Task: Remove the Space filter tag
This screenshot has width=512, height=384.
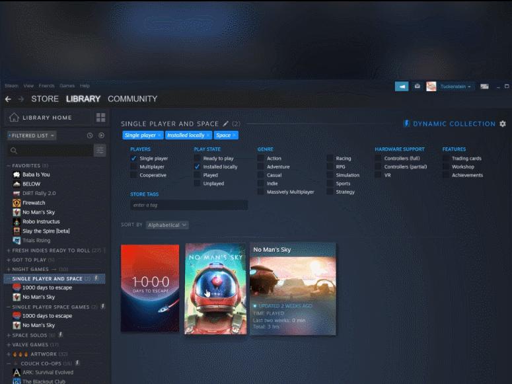Action: [234, 135]
